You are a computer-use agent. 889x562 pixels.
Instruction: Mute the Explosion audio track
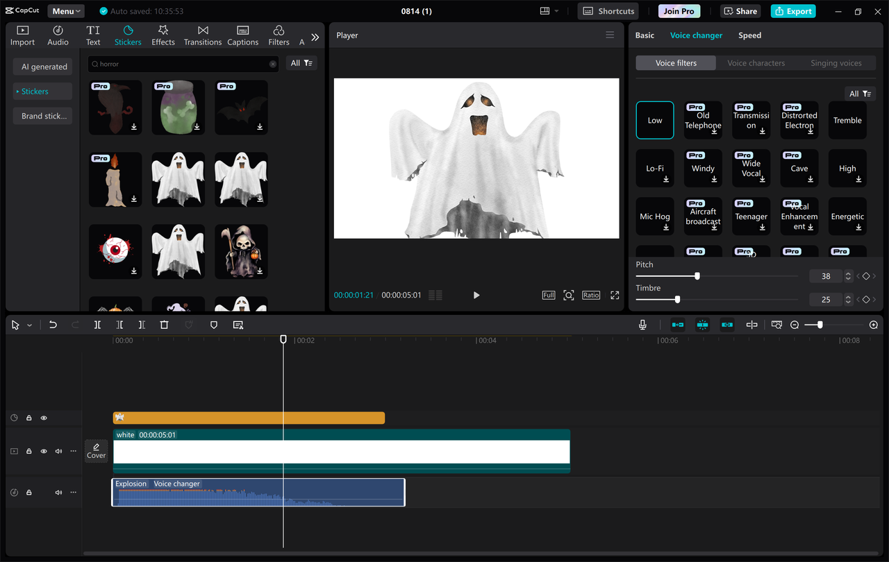coord(58,492)
